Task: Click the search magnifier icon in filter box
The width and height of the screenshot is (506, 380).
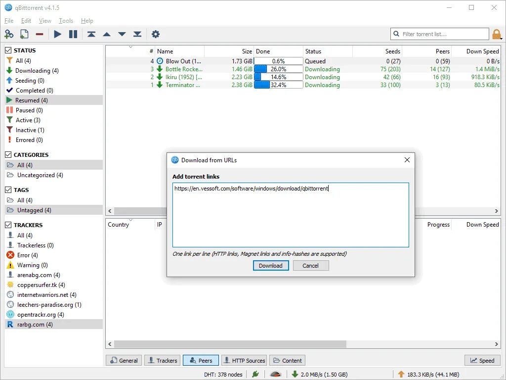Action: click(x=396, y=34)
